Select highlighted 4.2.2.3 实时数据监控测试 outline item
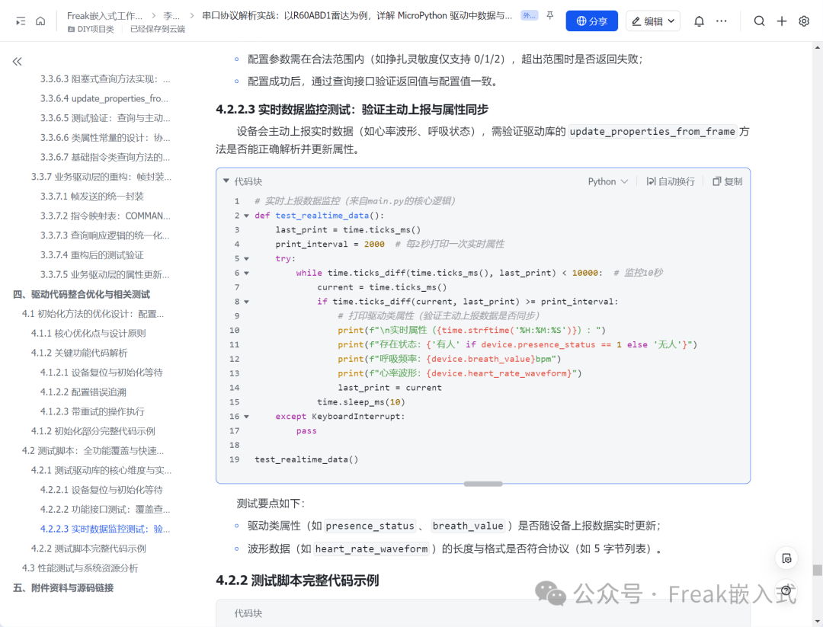 [x=105, y=529]
